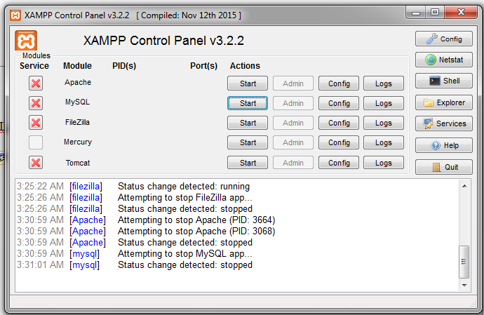Click the disabled Admin button for FileZilla
This screenshot has width=484, height=315.
click(293, 123)
